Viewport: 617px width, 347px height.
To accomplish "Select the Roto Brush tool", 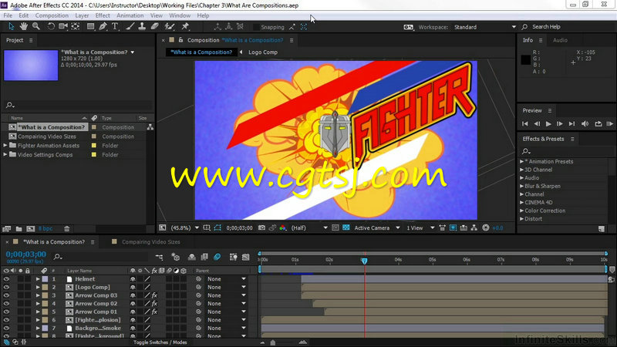I will 170,26.
